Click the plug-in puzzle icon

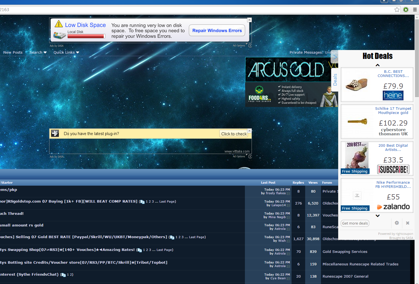pos(55,133)
